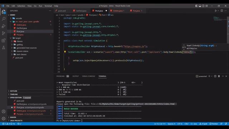Split the editor to the right
Viewport: 229px width, 129px height.
pyautogui.click(x=222, y=11)
